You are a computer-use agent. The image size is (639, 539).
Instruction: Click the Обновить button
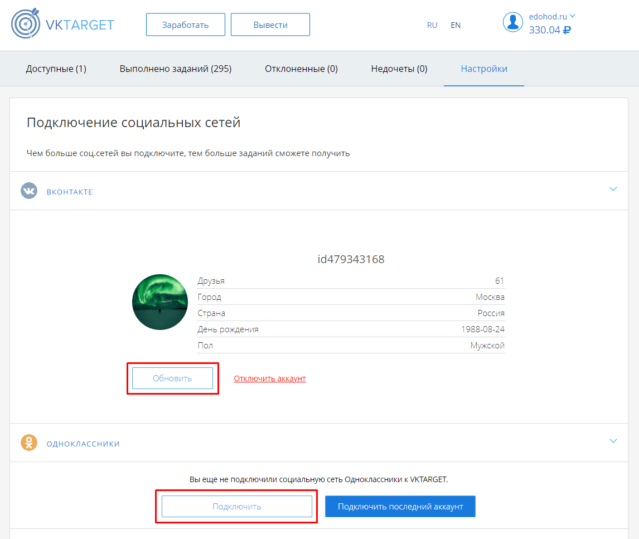point(172,378)
